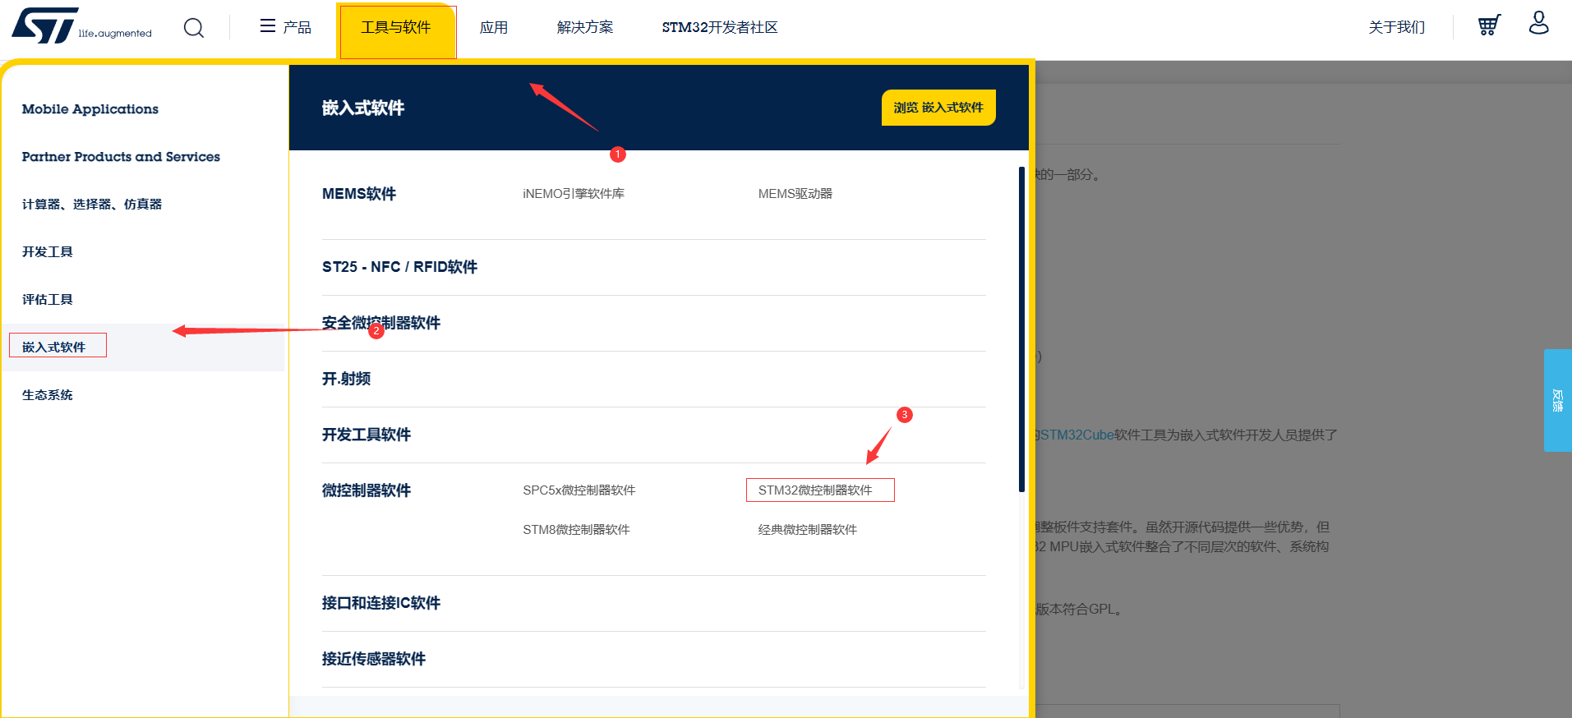Select 嵌入式软件 in sidebar
This screenshot has height=718, width=1572.
pyautogui.click(x=54, y=347)
